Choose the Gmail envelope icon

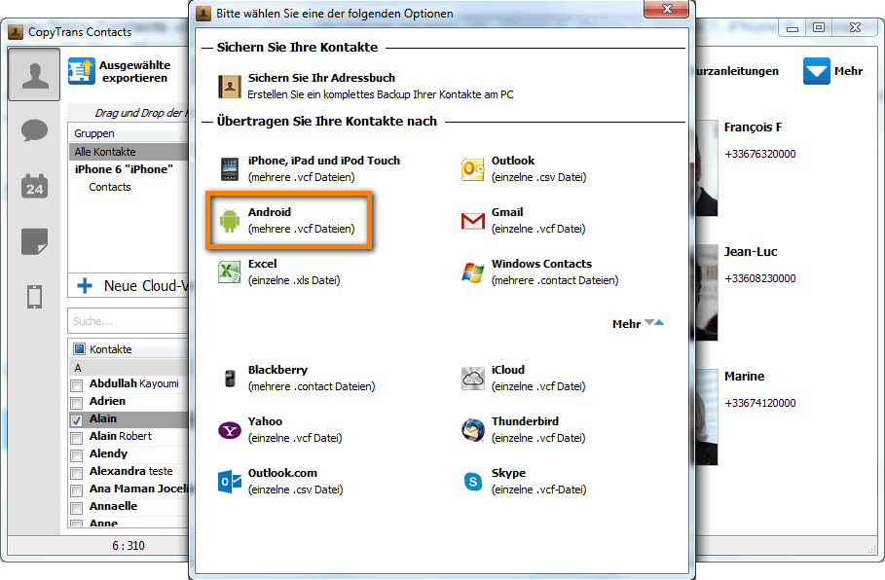472,221
